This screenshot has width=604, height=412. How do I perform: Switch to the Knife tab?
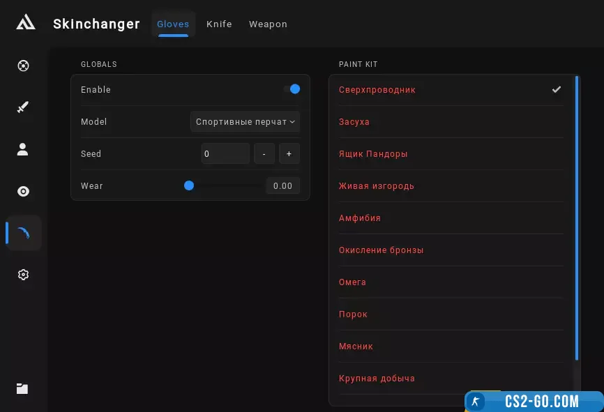point(219,24)
